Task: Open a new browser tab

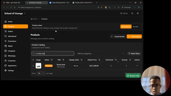Action: pyautogui.click(x=96, y=3)
